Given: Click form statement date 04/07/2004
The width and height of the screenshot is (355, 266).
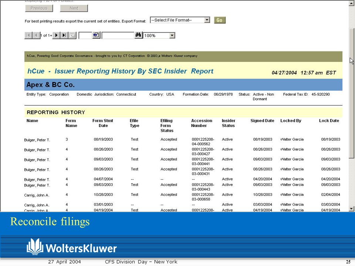Looking at the screenshot, I should [103, 179].
